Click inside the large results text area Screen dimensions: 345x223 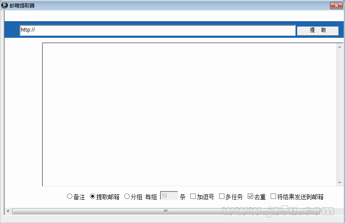pos(189,114)
